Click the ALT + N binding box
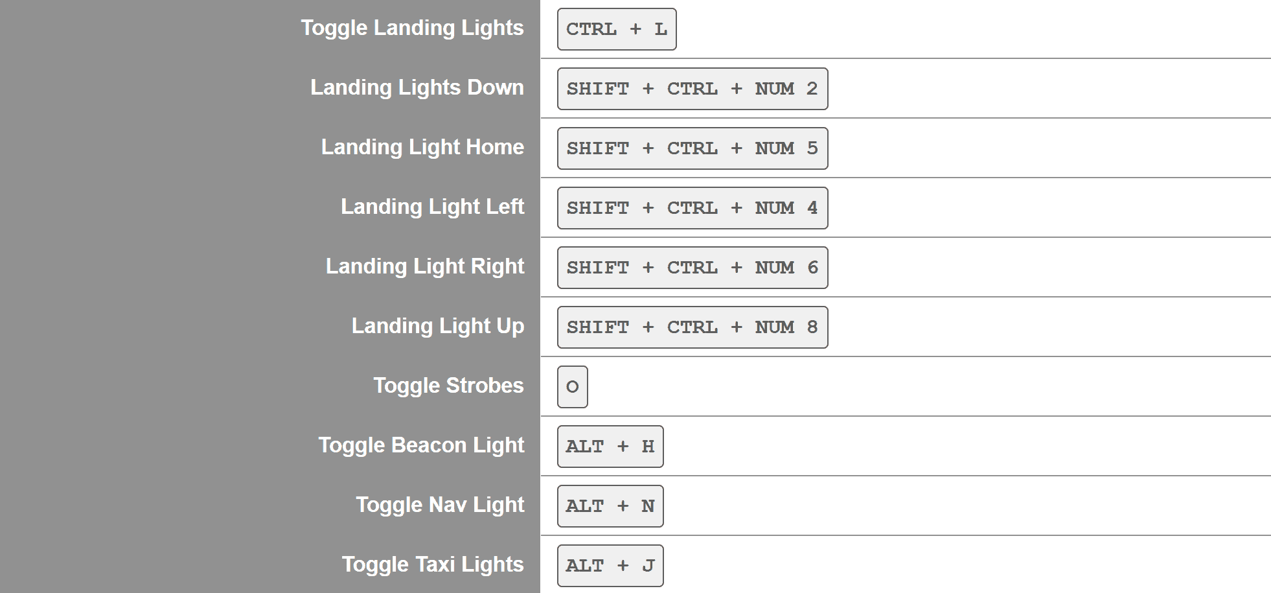This screenshot has width=1271, height=593. pos(610,506)
